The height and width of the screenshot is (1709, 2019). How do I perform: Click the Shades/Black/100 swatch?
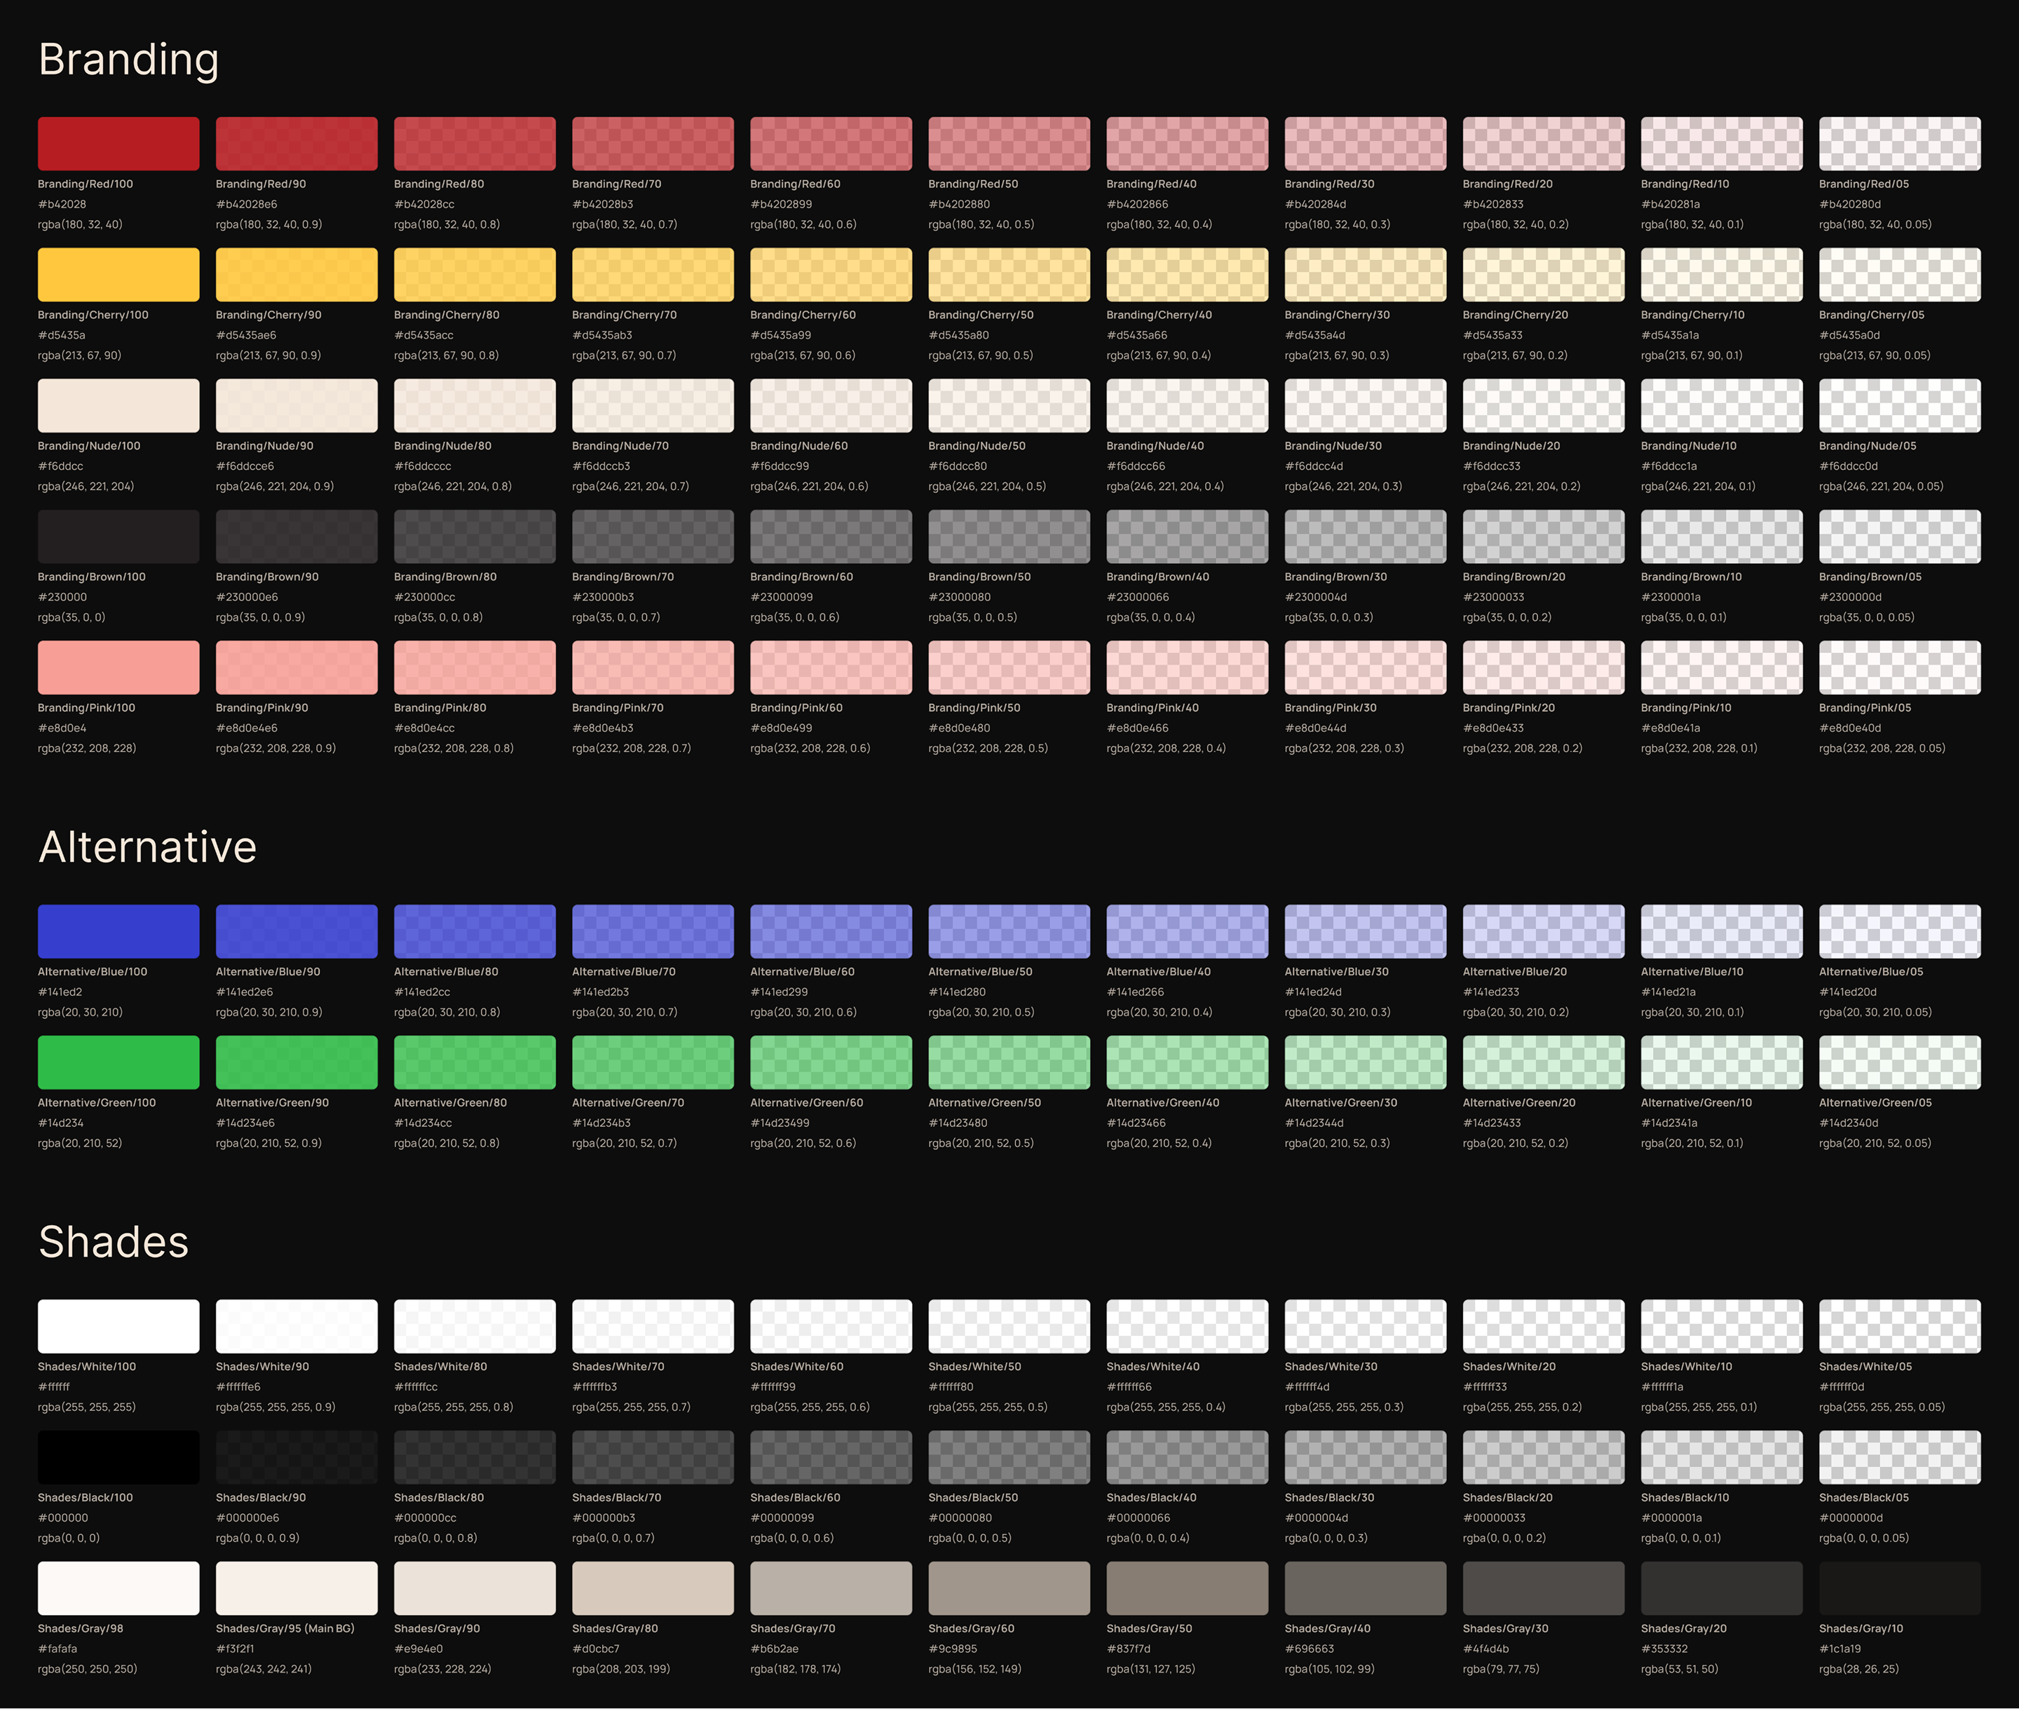118,1456
